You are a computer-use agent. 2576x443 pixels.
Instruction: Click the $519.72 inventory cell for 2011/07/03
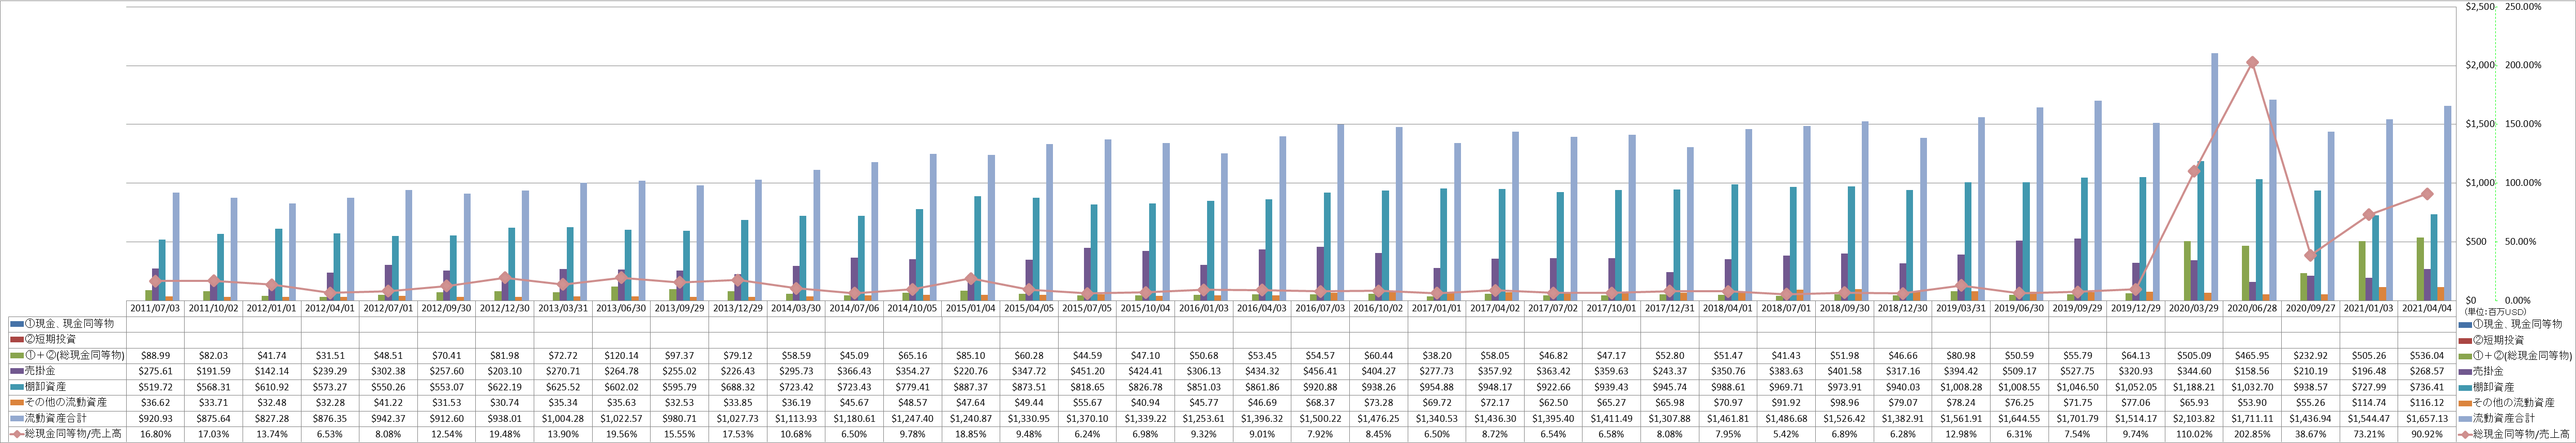pyautogui.click(x=156, y=386)
